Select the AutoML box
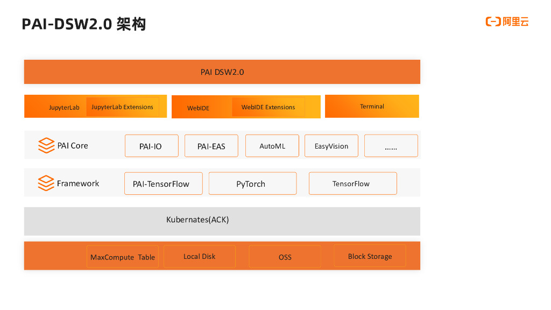 point(272,146)
